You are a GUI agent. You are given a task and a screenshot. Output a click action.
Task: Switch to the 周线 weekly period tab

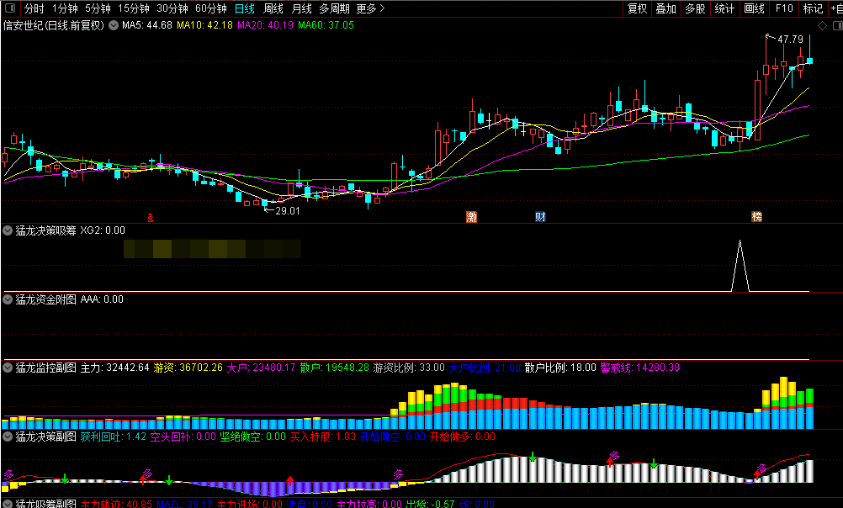tap(273, 8)
